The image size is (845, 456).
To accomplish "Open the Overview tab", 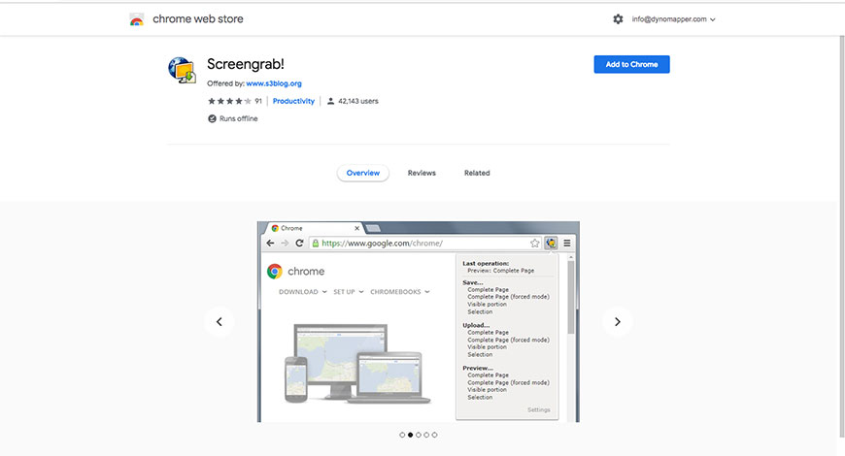I will 363,173.
